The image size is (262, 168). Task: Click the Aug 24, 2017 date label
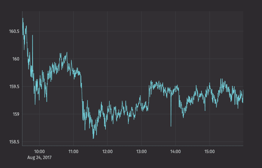[x=39, y=158]
